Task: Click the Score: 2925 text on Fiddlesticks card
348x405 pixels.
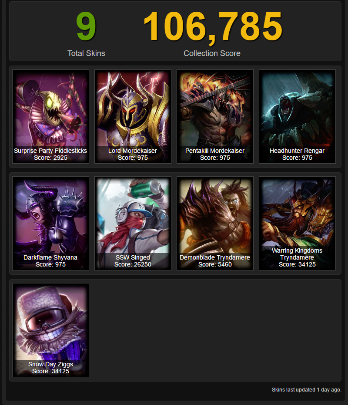Action: coord(51,158)
